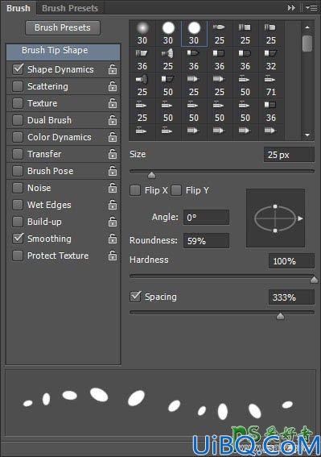Click the Spacing slider handle
The image size is (321, 457).
coord(280,316)
